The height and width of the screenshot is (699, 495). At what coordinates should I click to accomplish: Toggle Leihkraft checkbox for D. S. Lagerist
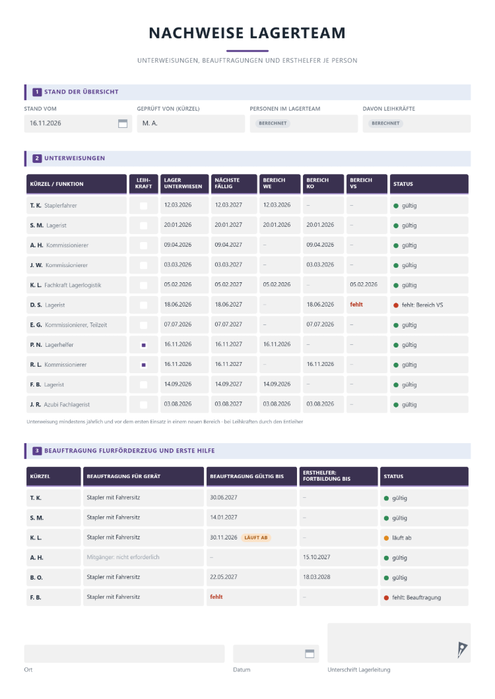(x=143, y=305)
